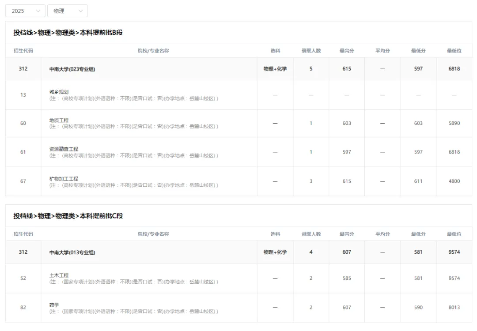The width and height of the screenshot is (477, 331).
Task: Click the 最高分 column header in C段 table
Action: [347, 234]
